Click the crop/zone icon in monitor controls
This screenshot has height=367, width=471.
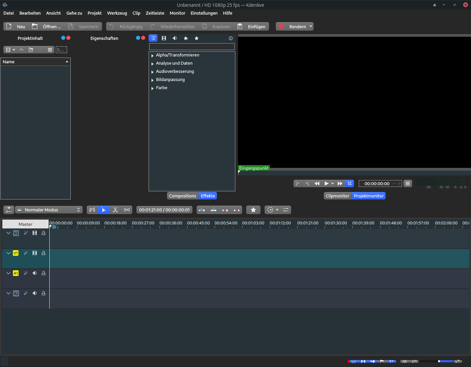pos(350,183)
